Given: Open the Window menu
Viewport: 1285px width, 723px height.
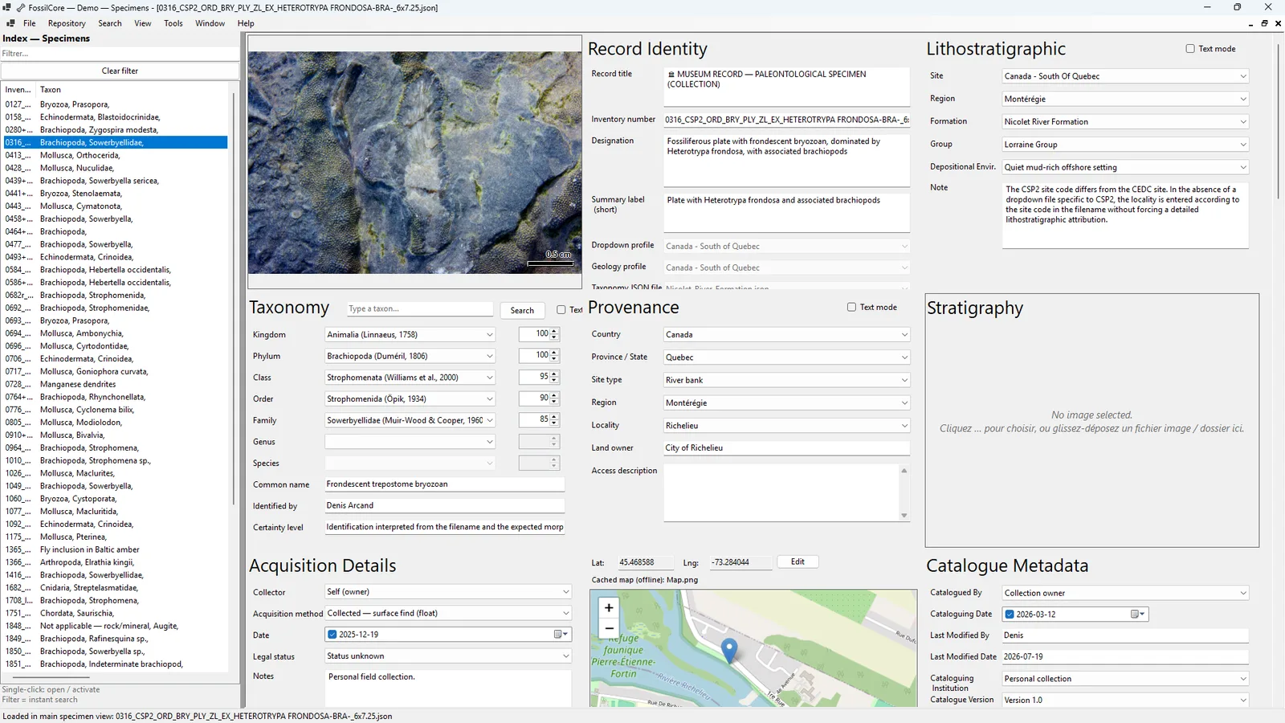Looking at the screenshot, I should coord(210,23).
